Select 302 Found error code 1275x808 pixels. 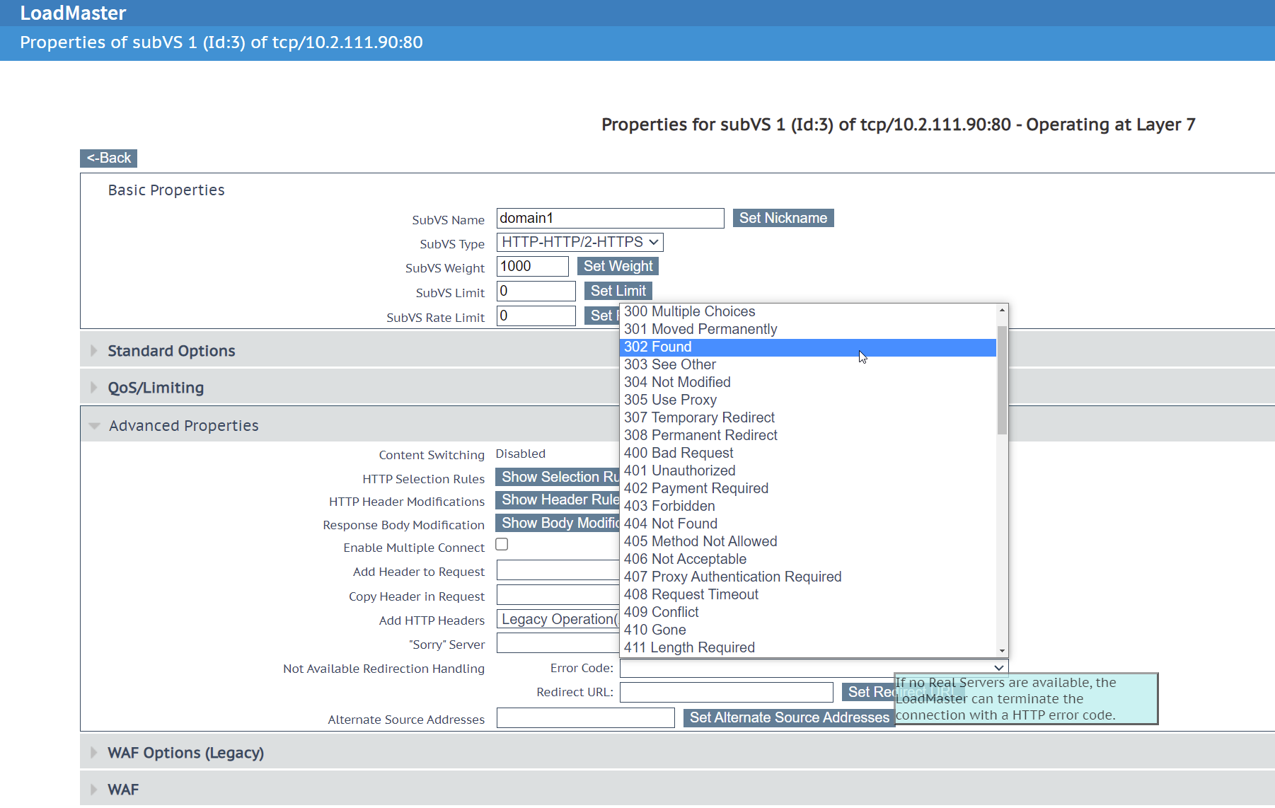pos(808,347)
